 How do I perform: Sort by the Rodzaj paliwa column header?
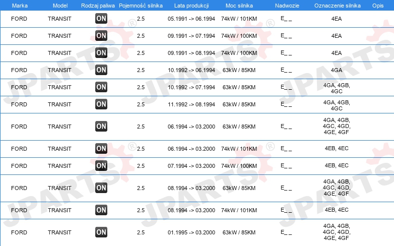pos(98,6)
